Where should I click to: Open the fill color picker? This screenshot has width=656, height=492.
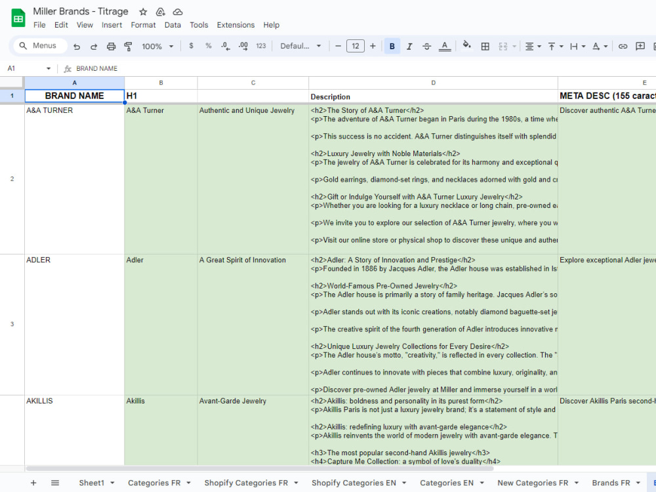coord(466,45)
